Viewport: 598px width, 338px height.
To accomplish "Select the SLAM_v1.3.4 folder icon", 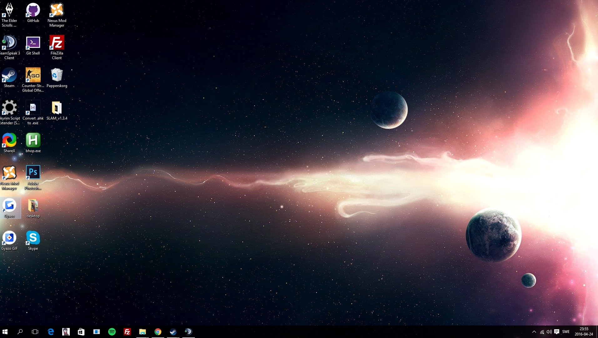I will pos(57,110).
